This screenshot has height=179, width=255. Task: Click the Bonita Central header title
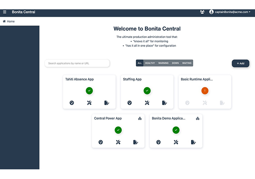coord(23,12)
